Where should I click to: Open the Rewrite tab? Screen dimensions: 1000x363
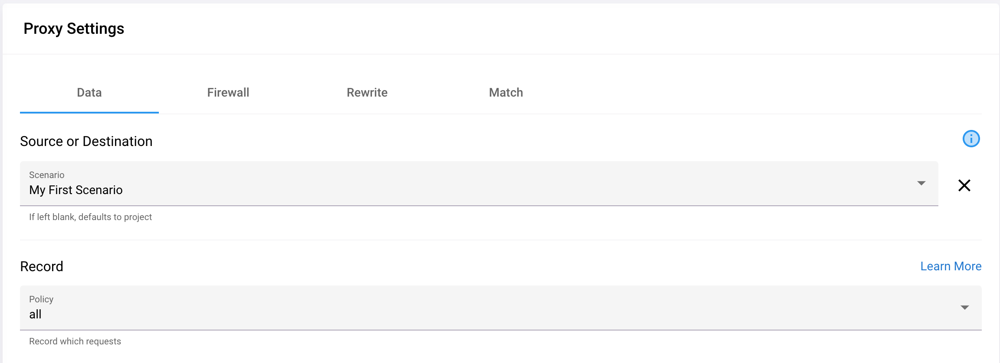(x=367, y=93)
